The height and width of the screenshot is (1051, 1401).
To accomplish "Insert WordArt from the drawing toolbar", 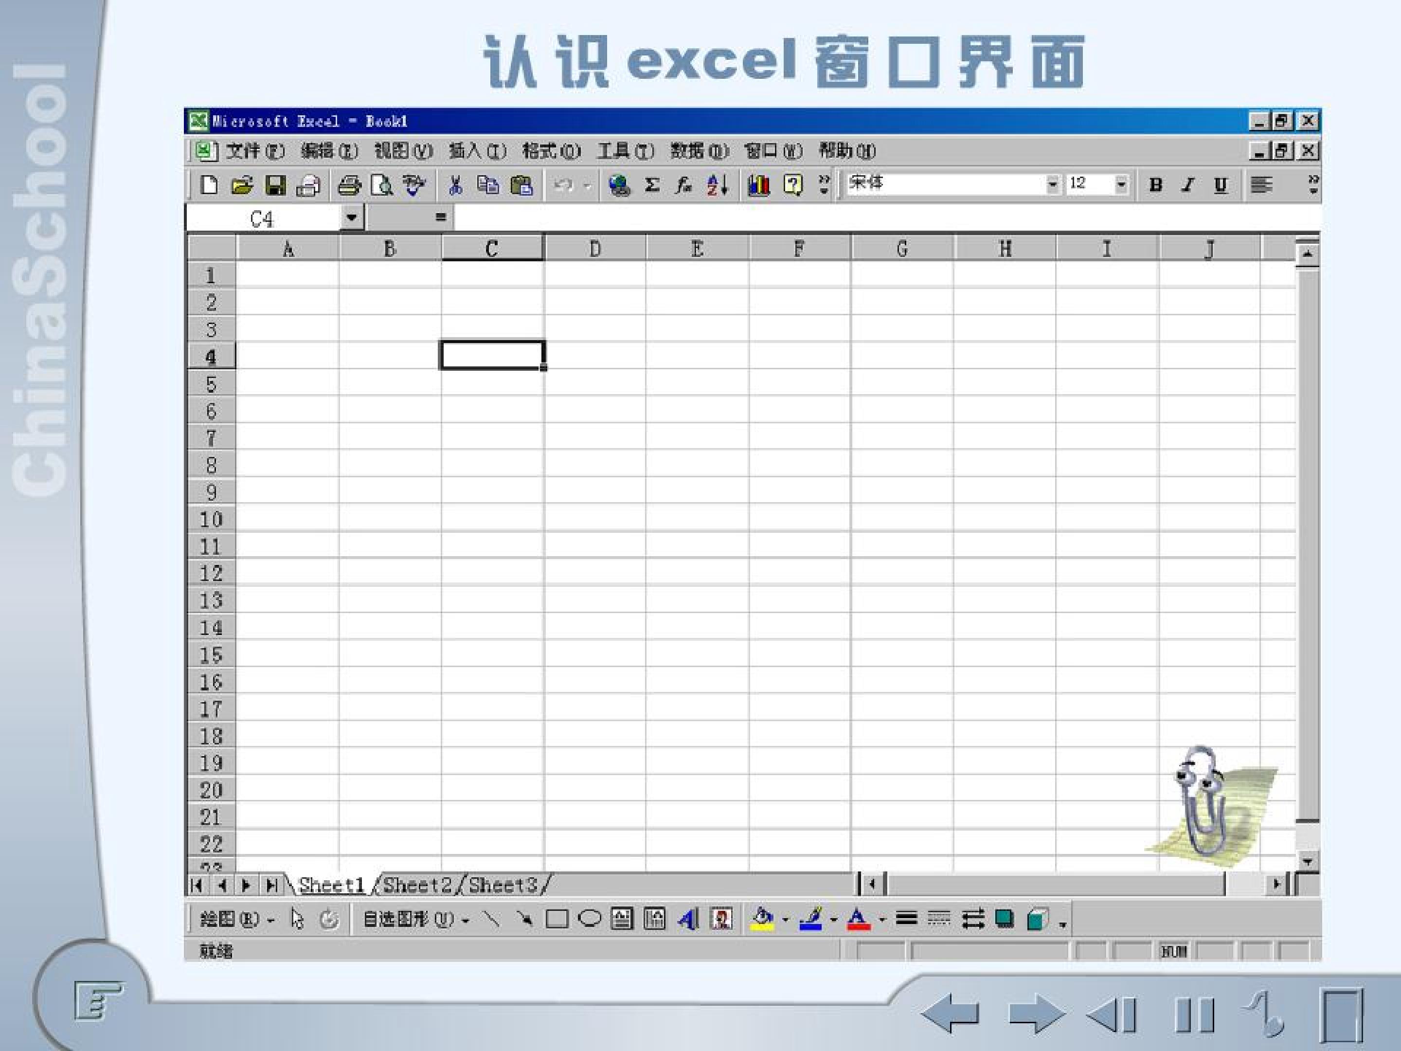I will [x=688, y=919].
